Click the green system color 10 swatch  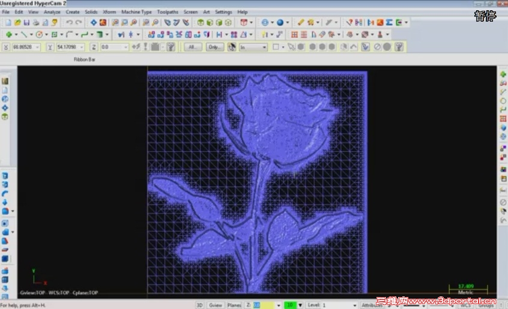click(x=290, y=305)
